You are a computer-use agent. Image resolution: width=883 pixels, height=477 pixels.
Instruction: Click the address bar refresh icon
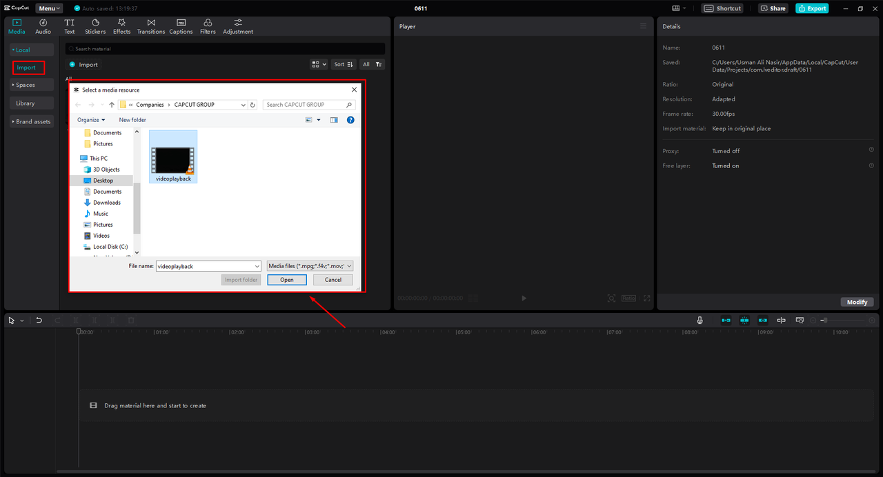tap(253, 105)
